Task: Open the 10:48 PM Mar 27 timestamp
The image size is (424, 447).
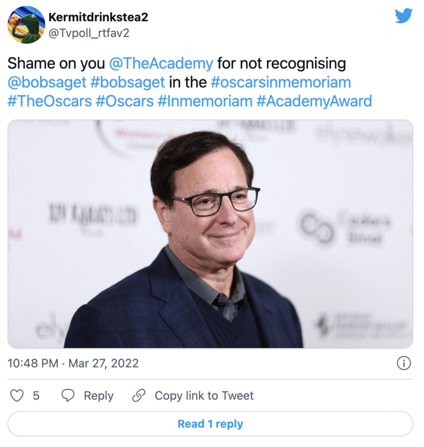Action: [x=73, y=364]
